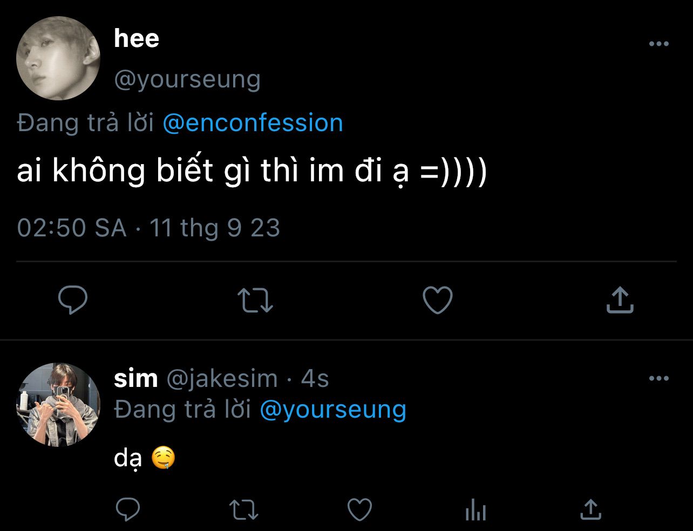This screenshot has height=531, width=693.
Task: View analytics for sim's reply
Action: [475, 509]
